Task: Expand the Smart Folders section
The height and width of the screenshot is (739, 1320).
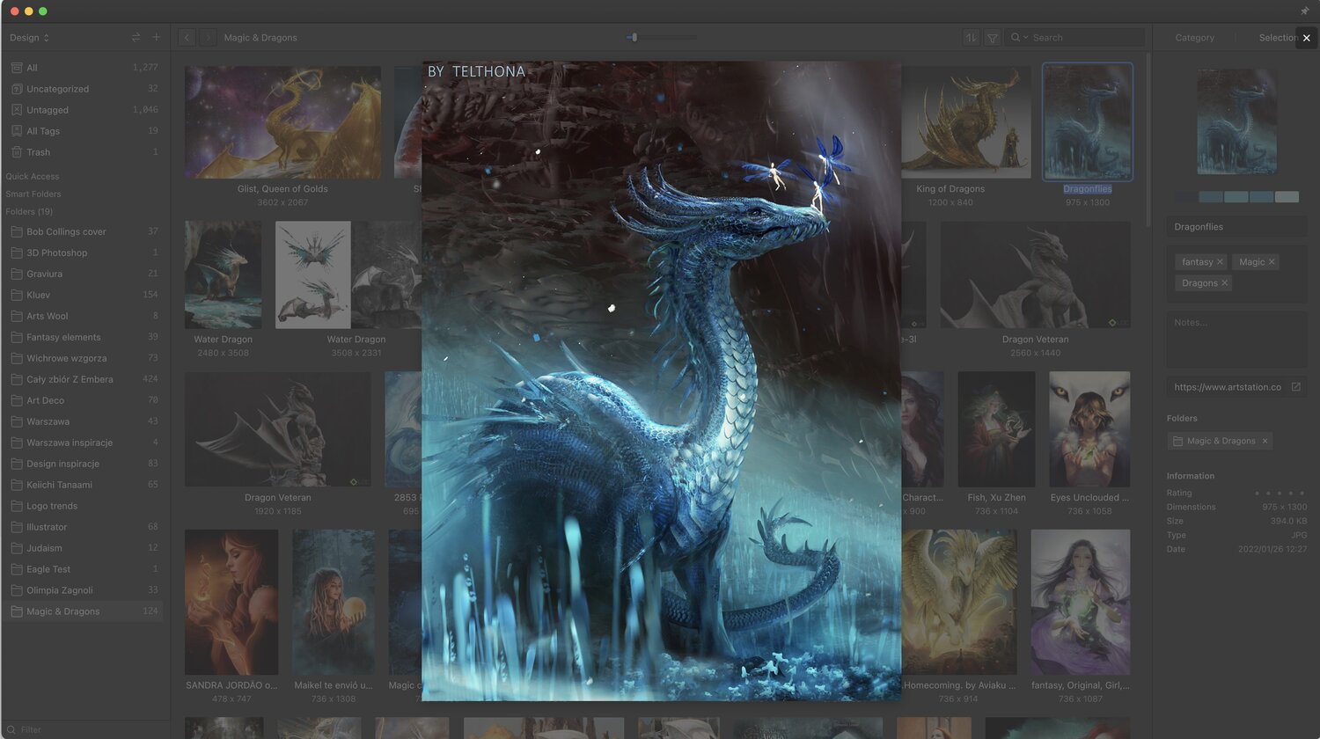Action: pyautogui.click(x=33, y=194)
